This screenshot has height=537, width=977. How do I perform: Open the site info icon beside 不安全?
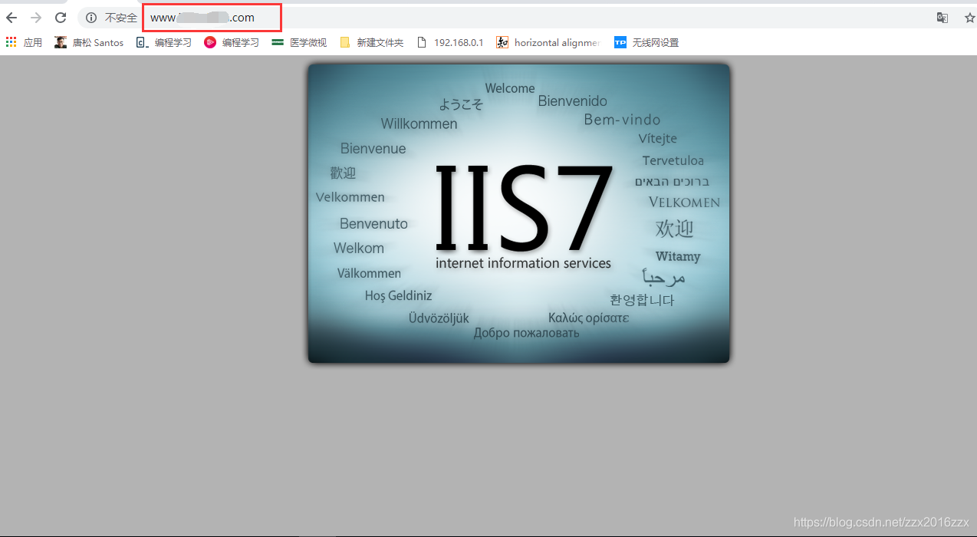pyautogui.click(x=91, y=18)
